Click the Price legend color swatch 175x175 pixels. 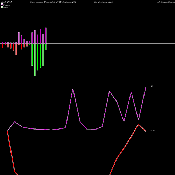pos(2,7)
